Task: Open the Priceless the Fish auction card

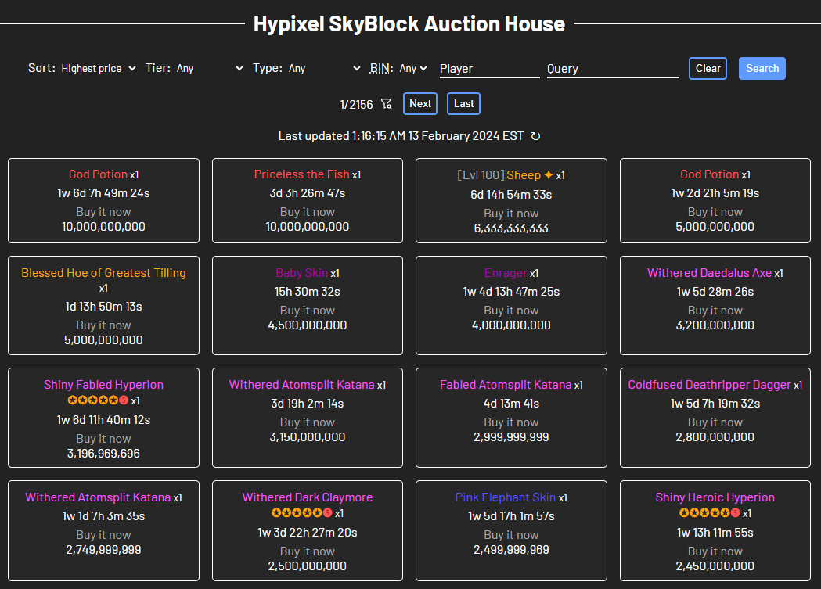Action: [x=308, y=201]
